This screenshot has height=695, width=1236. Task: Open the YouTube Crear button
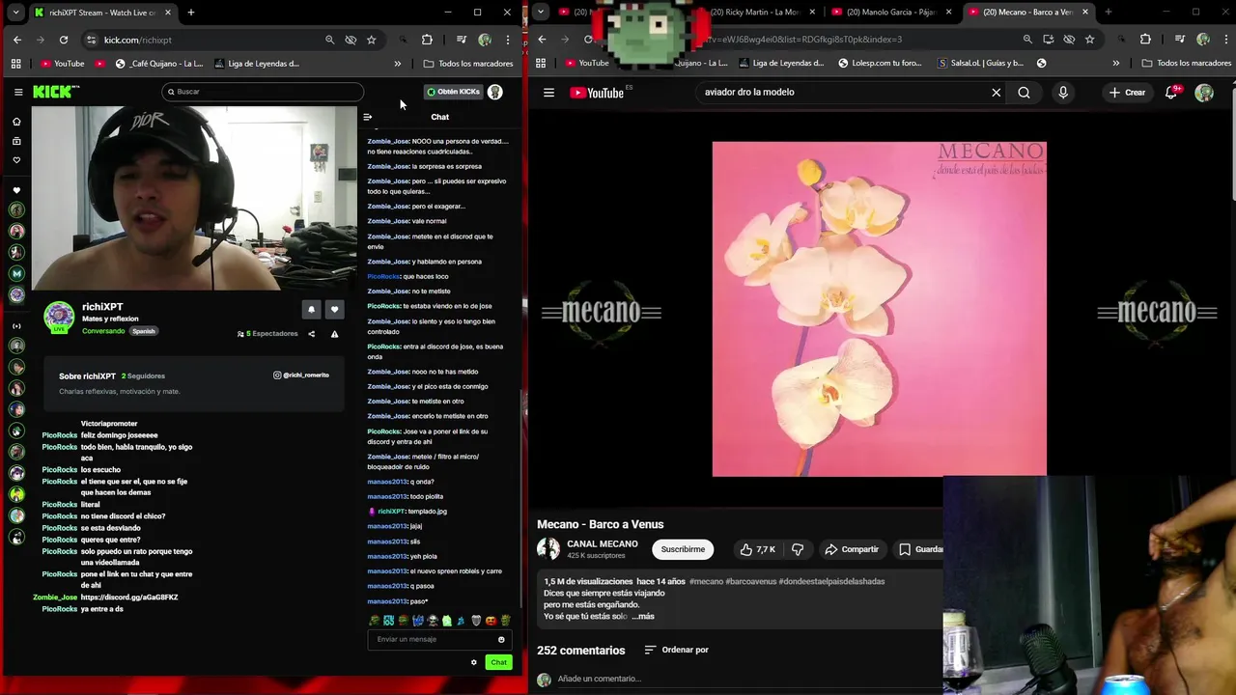click(1127, 93)
